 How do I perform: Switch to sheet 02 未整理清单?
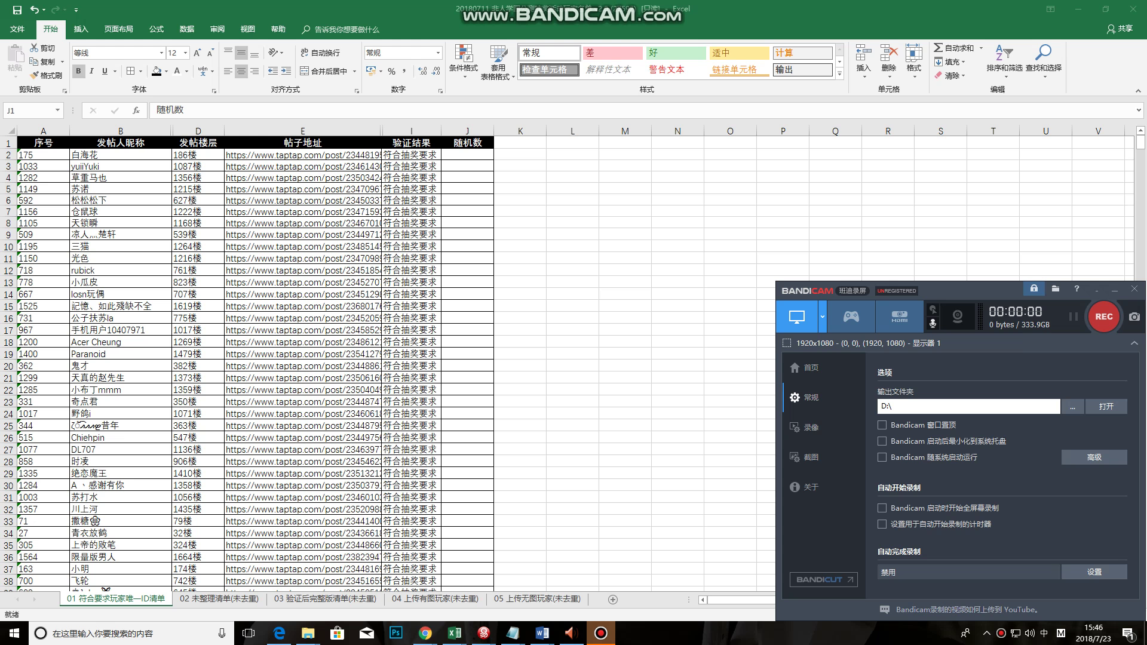(219, 599)
